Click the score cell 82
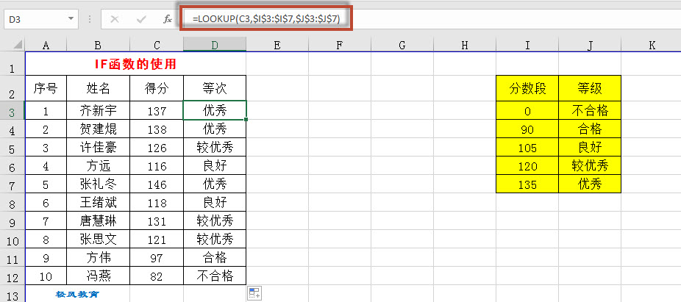This screenshot has height=302, width=681. click(157, 276)
